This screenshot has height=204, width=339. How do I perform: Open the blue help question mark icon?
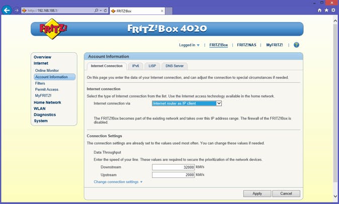(296, 45)
